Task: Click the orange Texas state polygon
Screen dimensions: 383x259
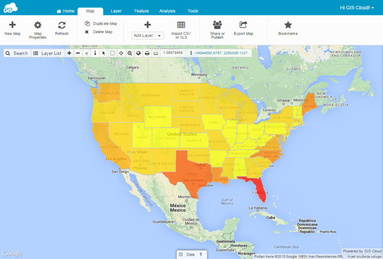Action: click(x=190, y=171)
